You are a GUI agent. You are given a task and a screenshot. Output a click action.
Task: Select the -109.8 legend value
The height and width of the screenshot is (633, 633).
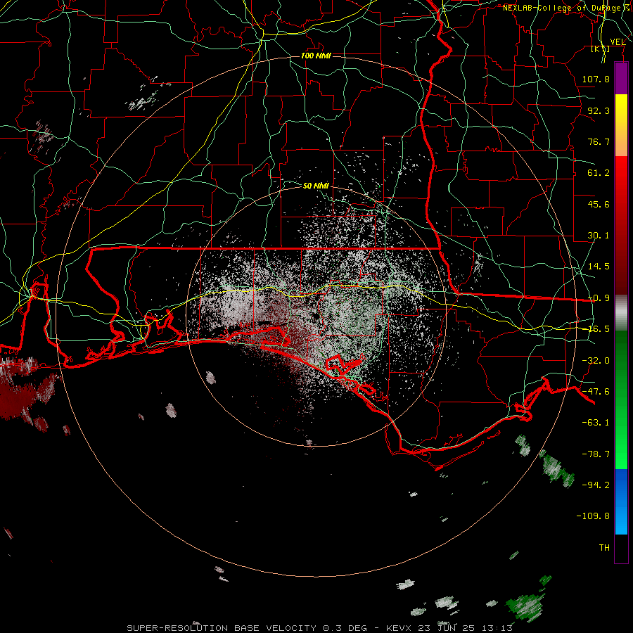click(593, 516)
